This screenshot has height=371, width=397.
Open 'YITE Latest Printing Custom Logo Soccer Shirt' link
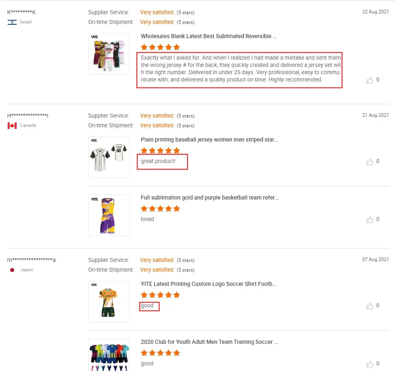[x=209, y=284]
